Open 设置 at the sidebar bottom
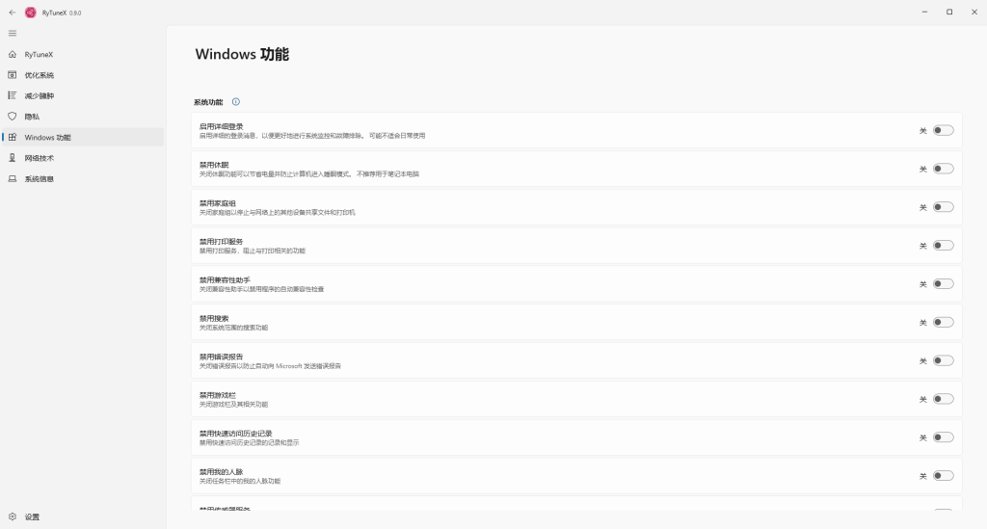 (83, 516)
